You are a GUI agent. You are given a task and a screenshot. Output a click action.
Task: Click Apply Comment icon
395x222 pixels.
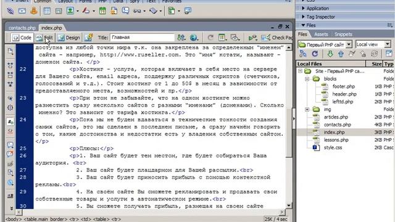coord(10,145)
